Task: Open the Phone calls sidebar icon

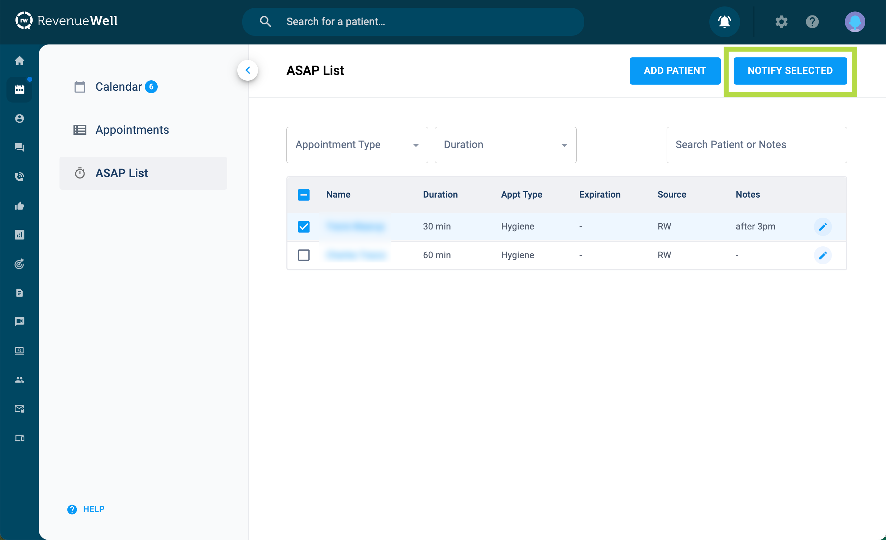Action: pyautogui.click(x=19, y=176)
